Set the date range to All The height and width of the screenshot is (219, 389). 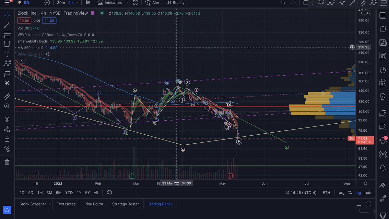pos(96,193)
